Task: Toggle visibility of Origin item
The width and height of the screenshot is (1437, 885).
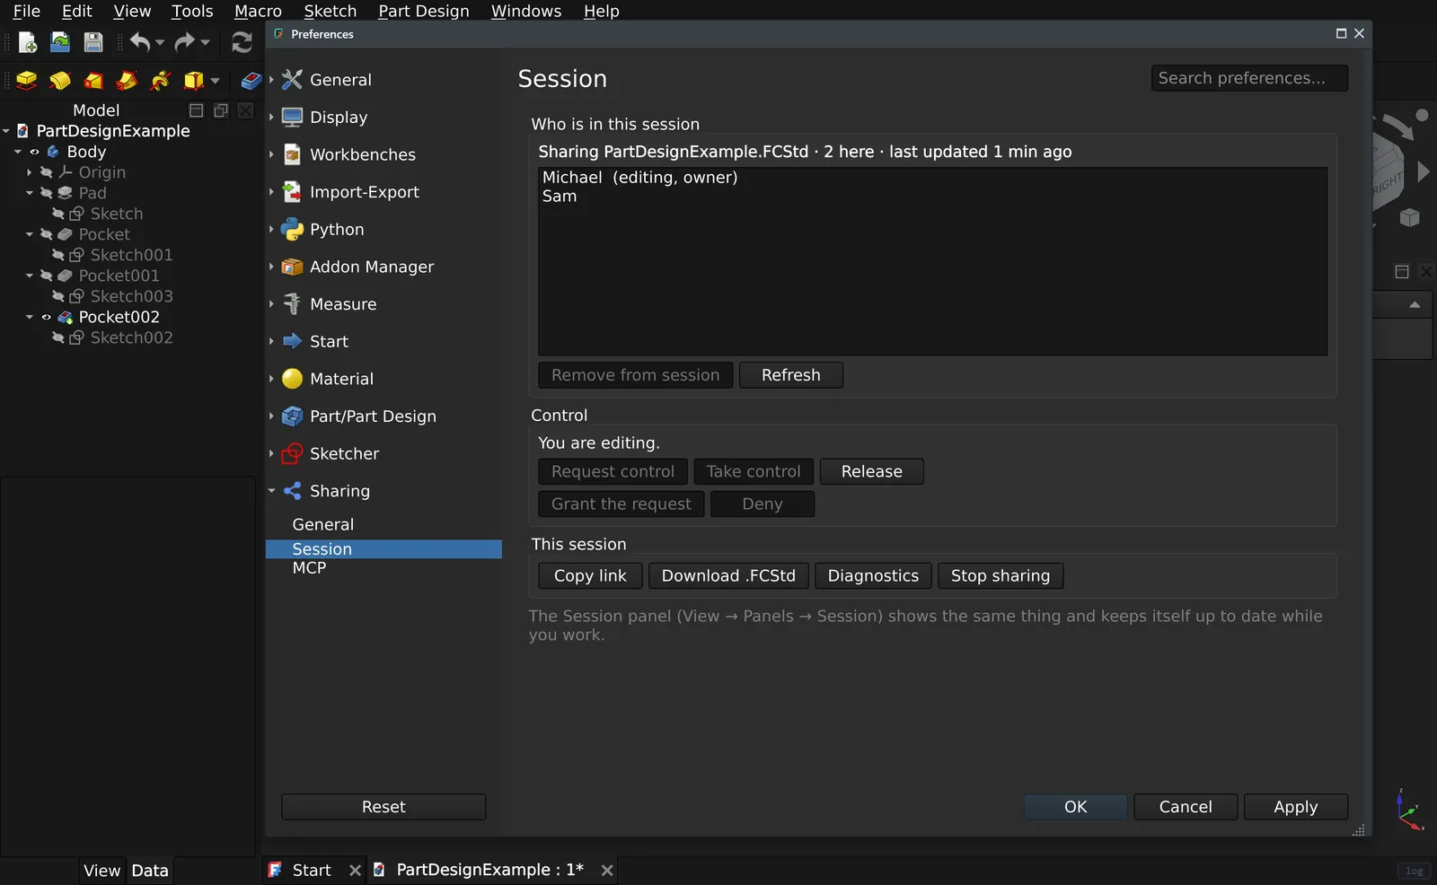Action: (x=46, y=172)
